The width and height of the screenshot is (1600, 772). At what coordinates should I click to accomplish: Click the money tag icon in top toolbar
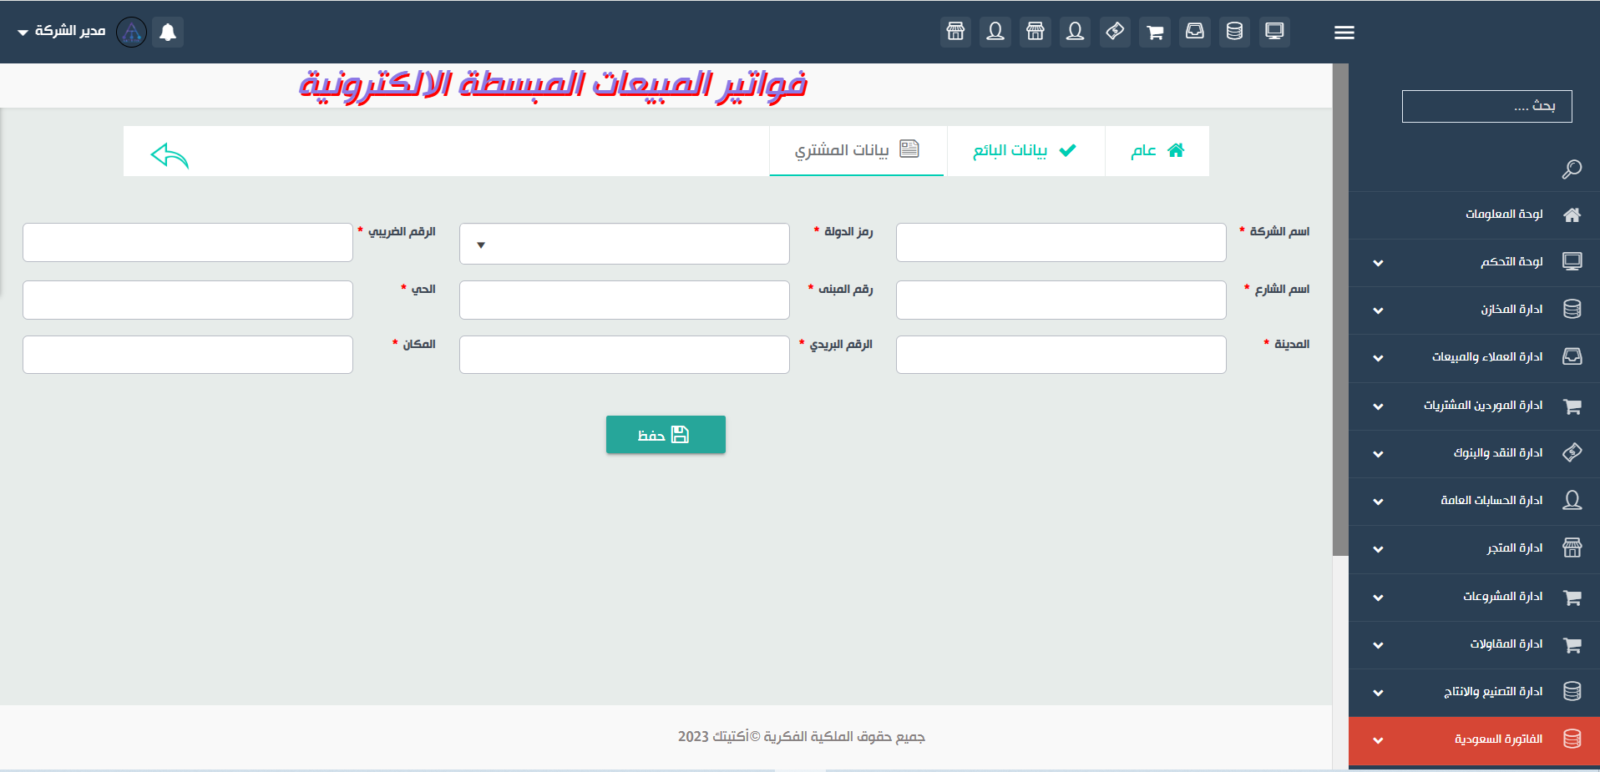point(1115,32)
